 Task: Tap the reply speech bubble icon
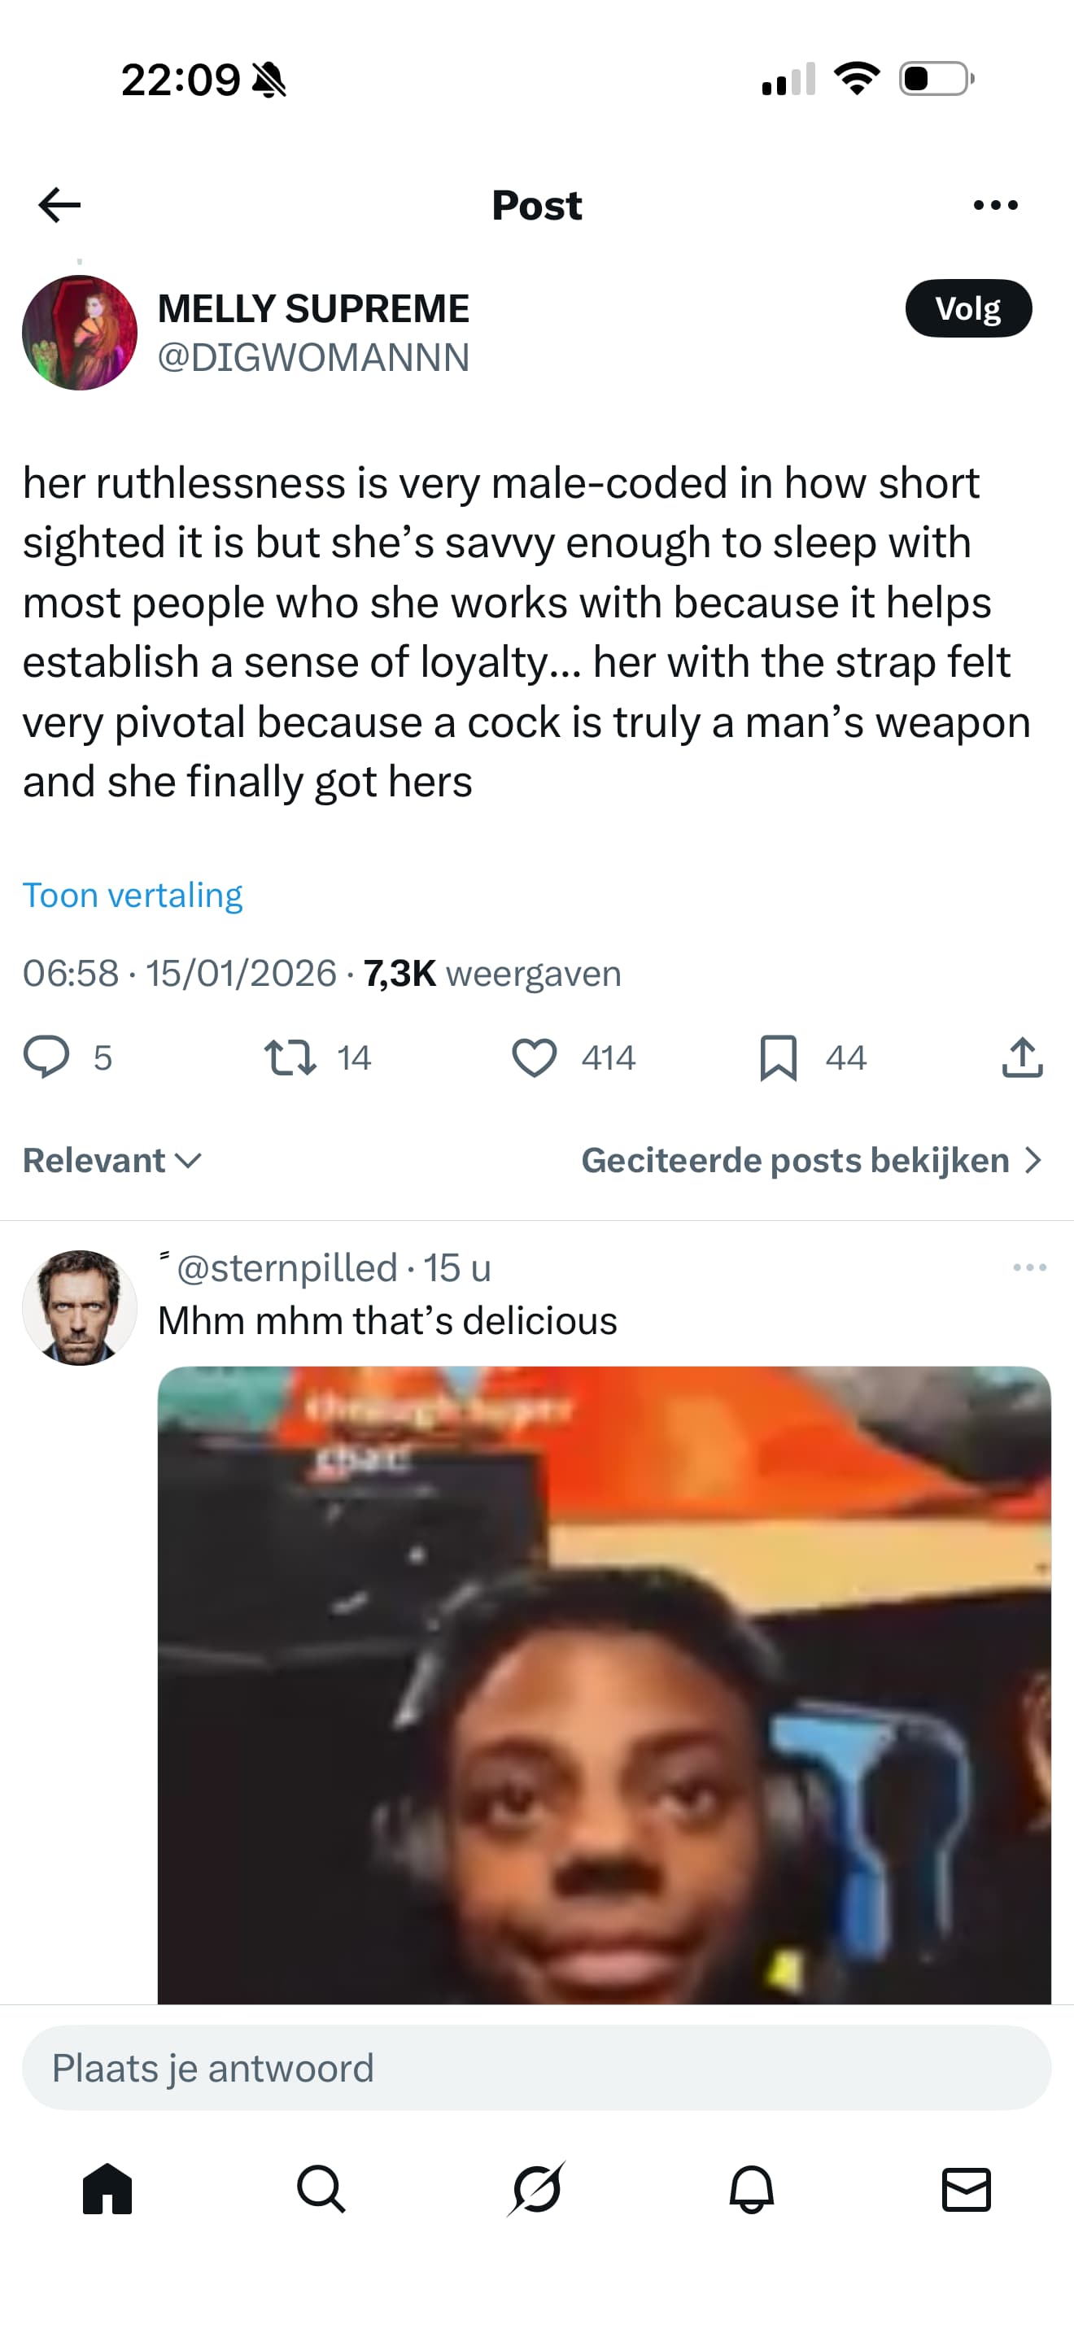click(x=46, y=1057)
